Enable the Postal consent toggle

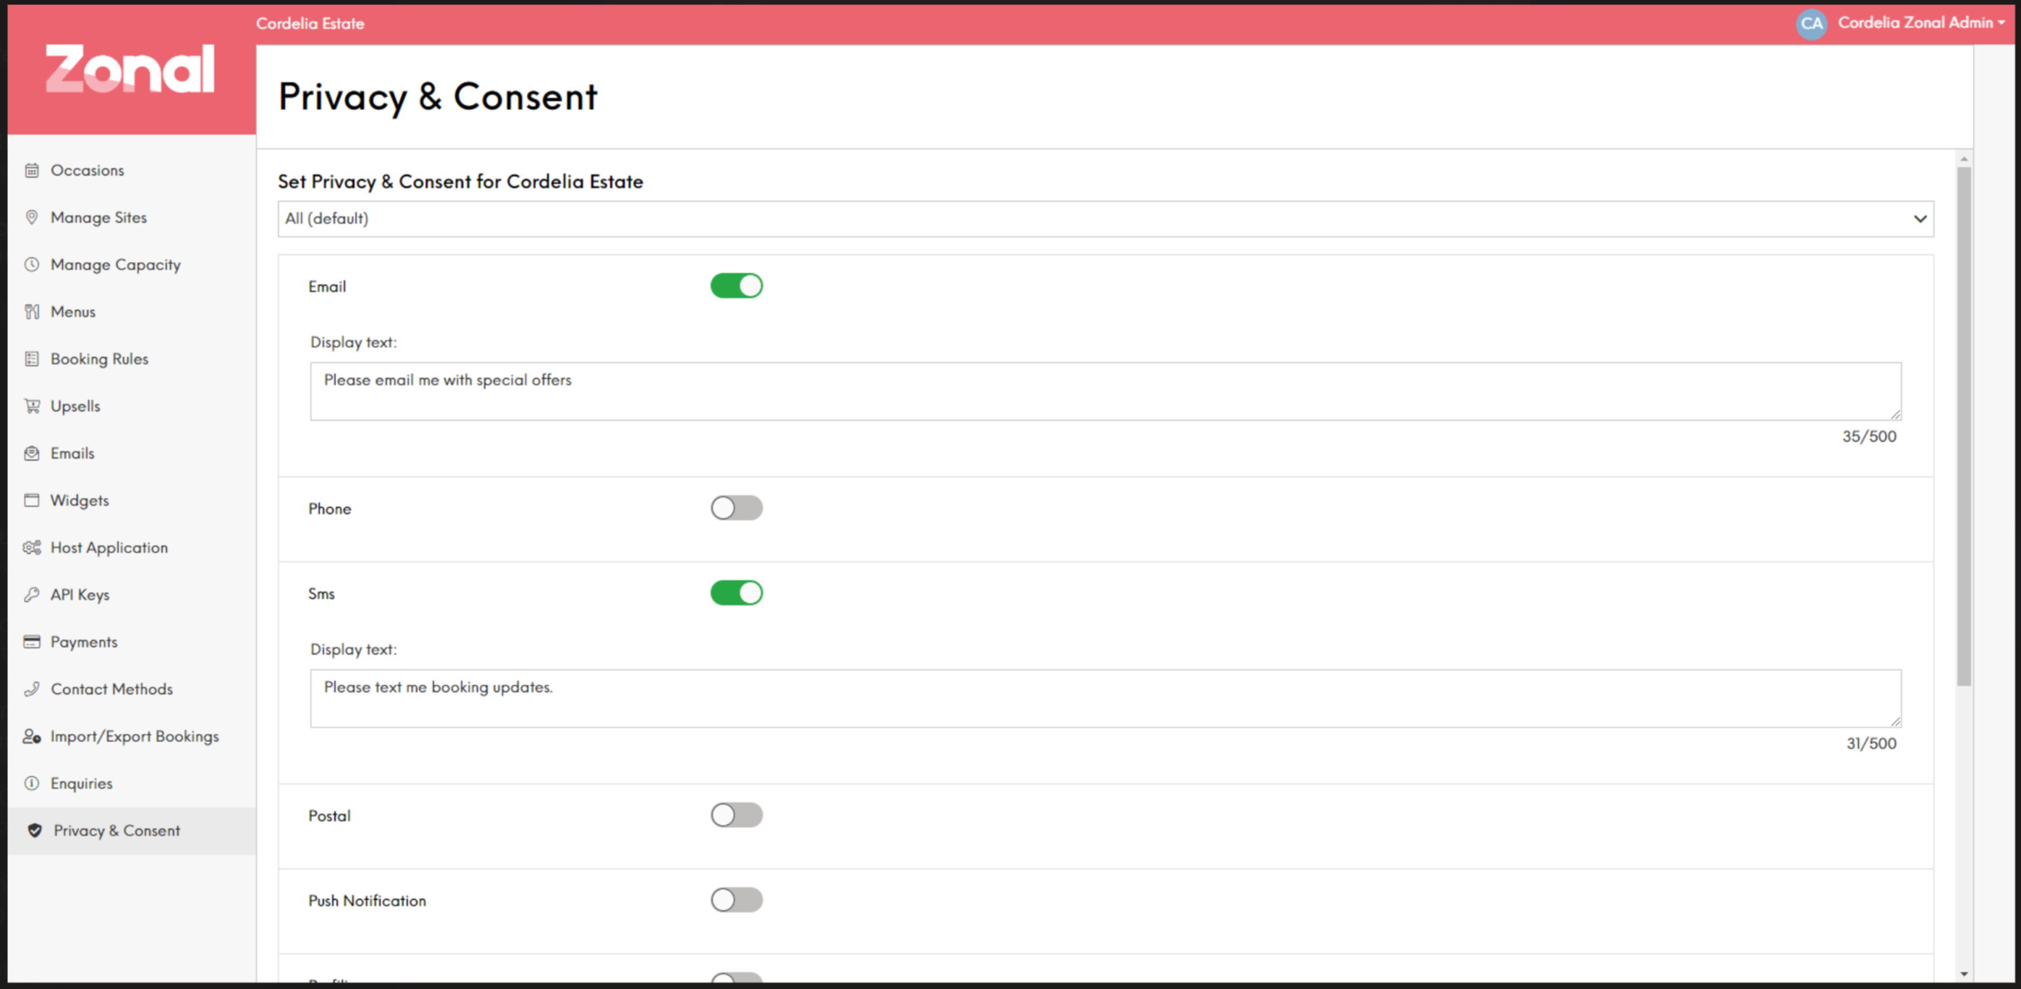(x=736, y=814)
